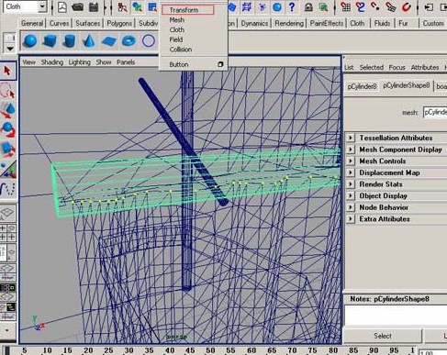Enable Snap to points magnet icon
This screenshot has width=447, height=355.
pos(375,6)
